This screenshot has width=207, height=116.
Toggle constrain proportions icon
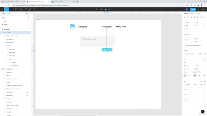[204, 25]
